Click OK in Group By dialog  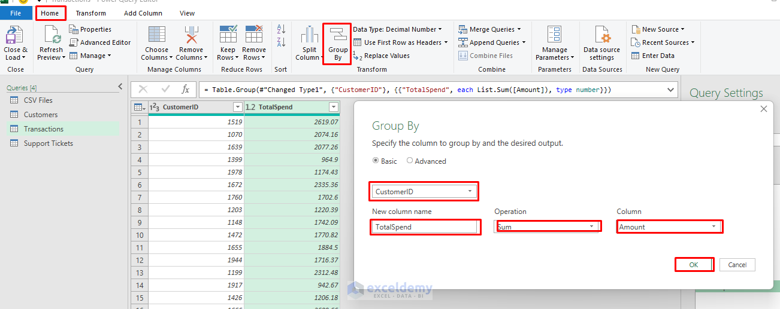pyautogui.click(x=694, y=265)
